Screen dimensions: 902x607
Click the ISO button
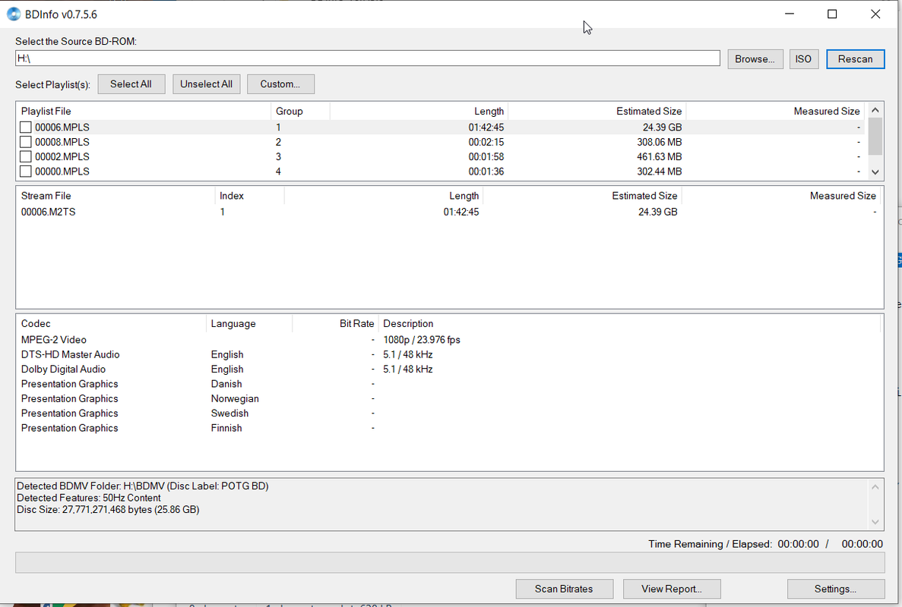pos(803,59)
